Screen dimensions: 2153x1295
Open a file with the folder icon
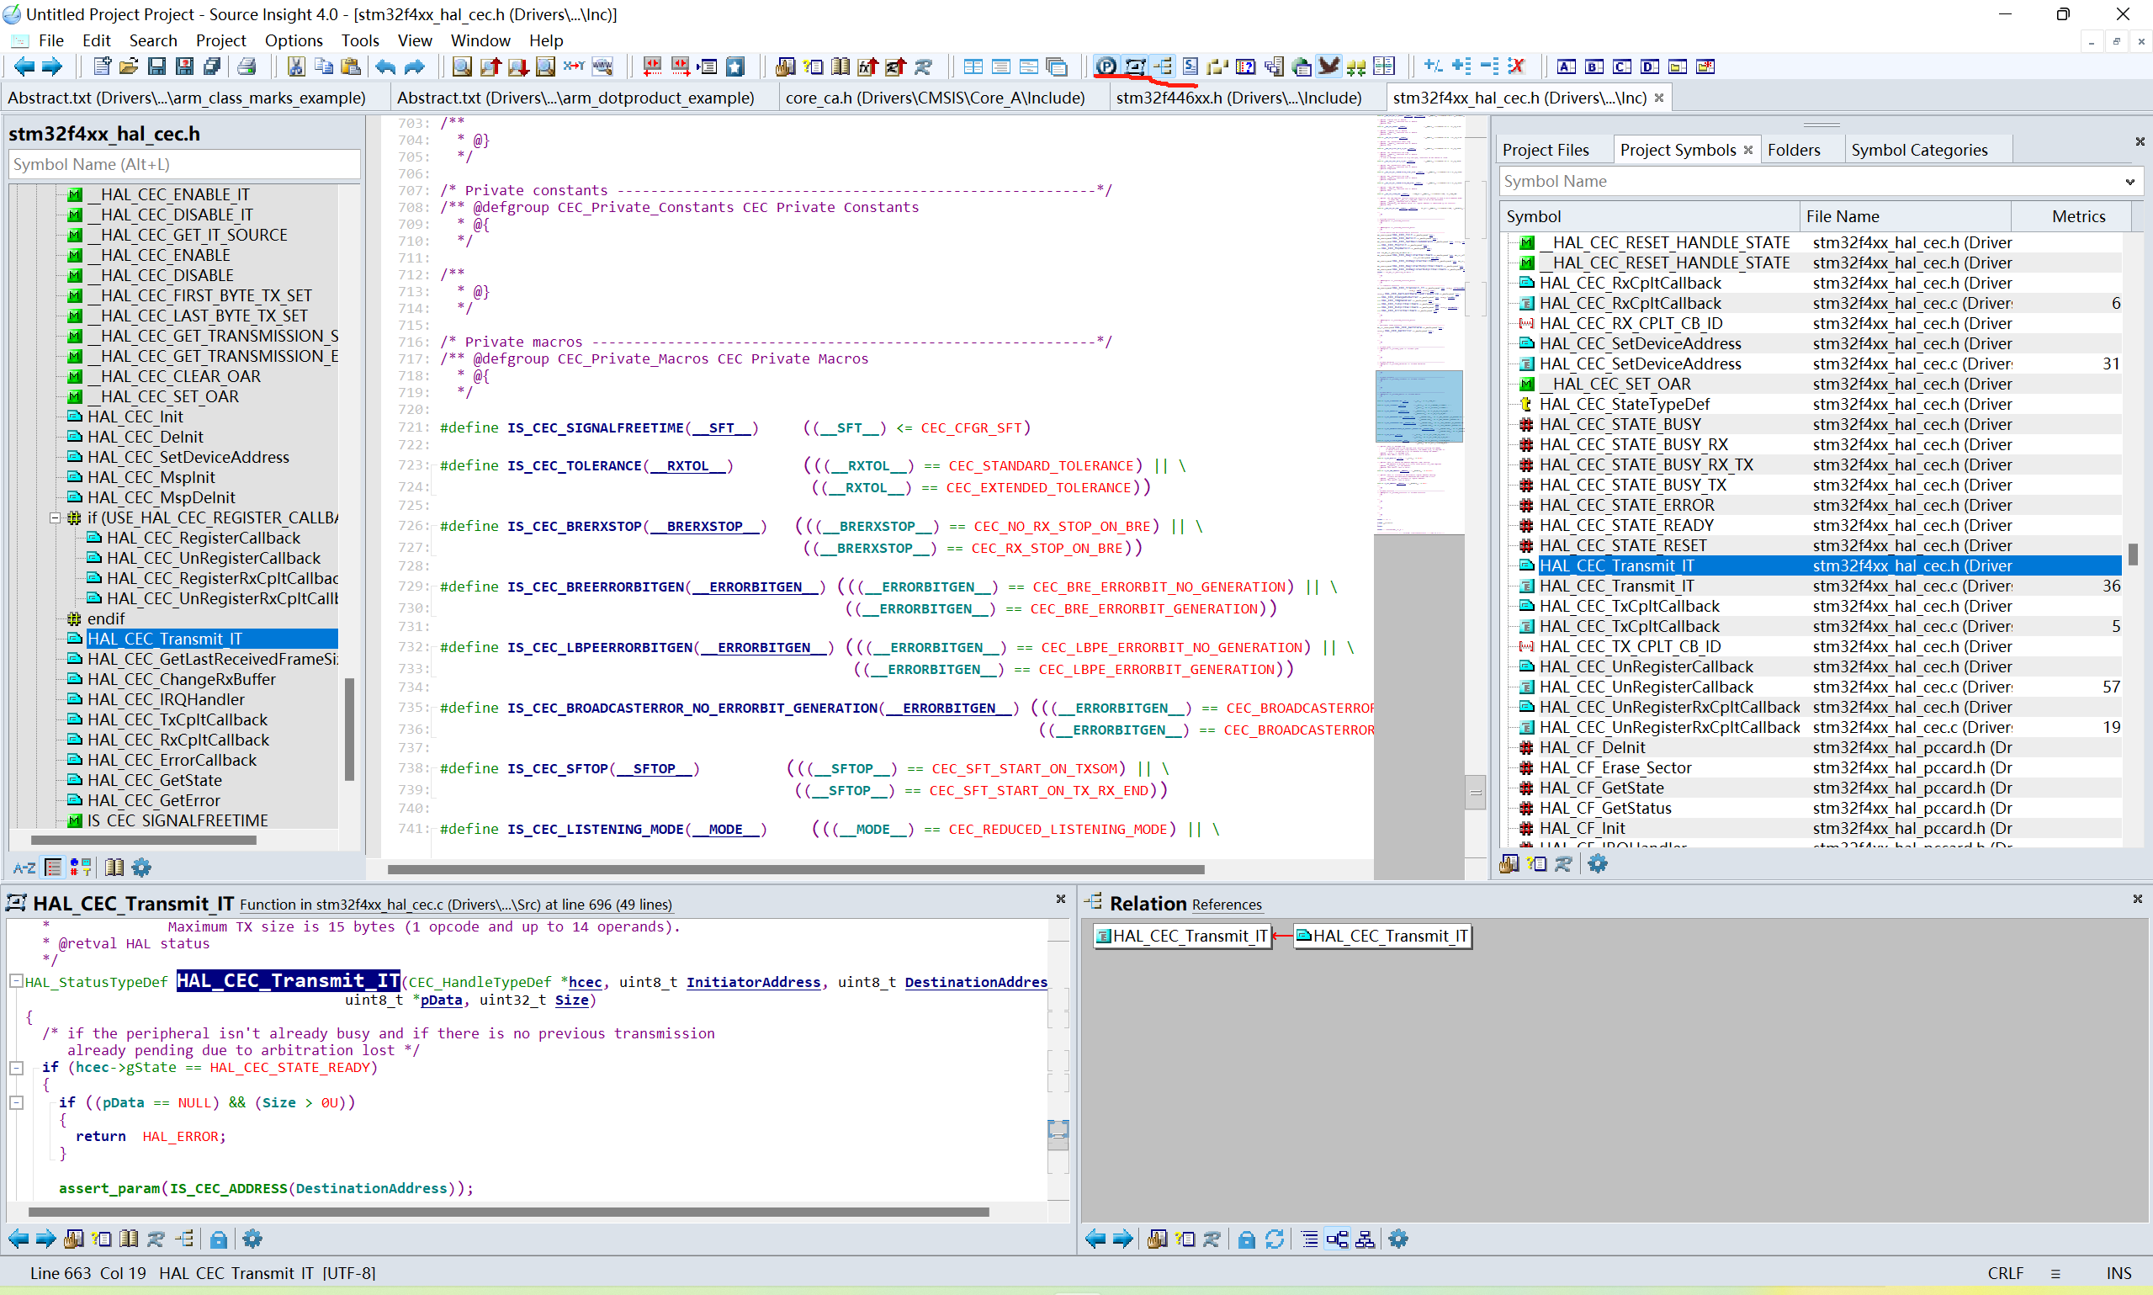click(129, 66)
